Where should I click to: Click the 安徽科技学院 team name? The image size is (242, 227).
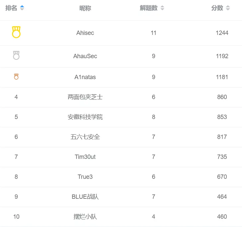click(85, 117)
